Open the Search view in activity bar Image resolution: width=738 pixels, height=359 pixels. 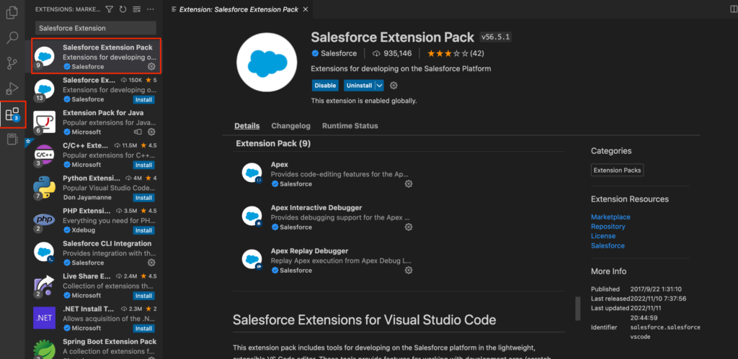(x=12, y=37)
